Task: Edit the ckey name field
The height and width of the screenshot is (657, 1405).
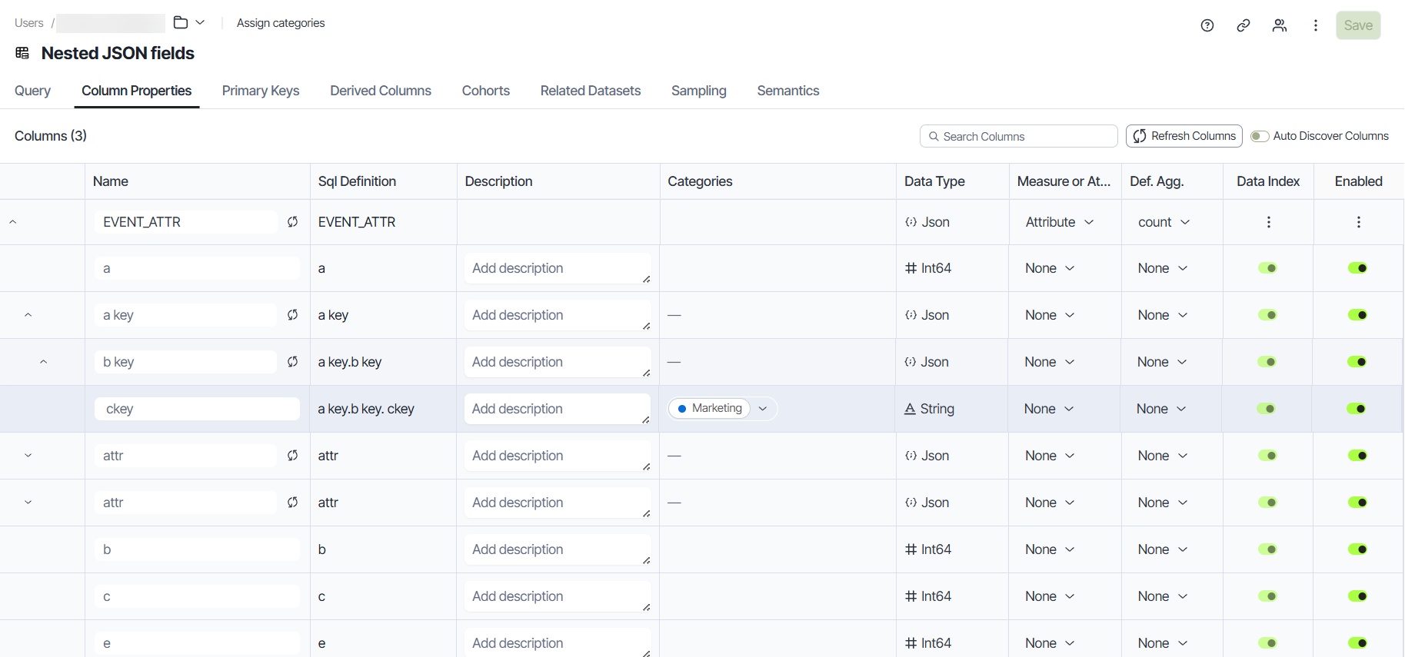Action: coord(198,409)
